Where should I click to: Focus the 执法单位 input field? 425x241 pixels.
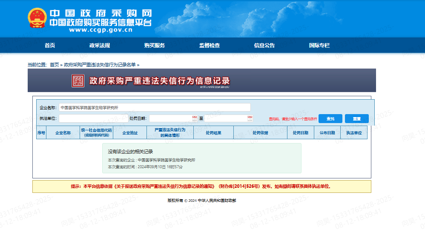94,118
